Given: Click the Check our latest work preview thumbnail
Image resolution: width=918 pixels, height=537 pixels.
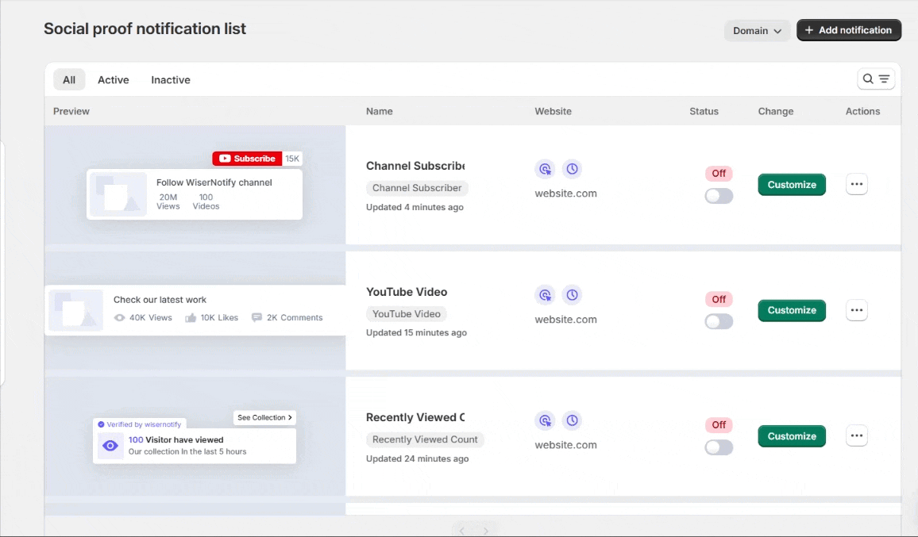Looking at the screenshot, I should pyautogui.click(x=76, y=309).
